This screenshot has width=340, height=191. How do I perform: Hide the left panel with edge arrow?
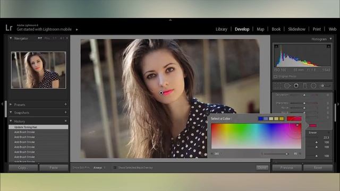[x=2, y=104]
